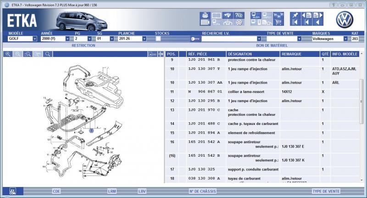Click the blank screen icon beside the printer

point(216,16)
